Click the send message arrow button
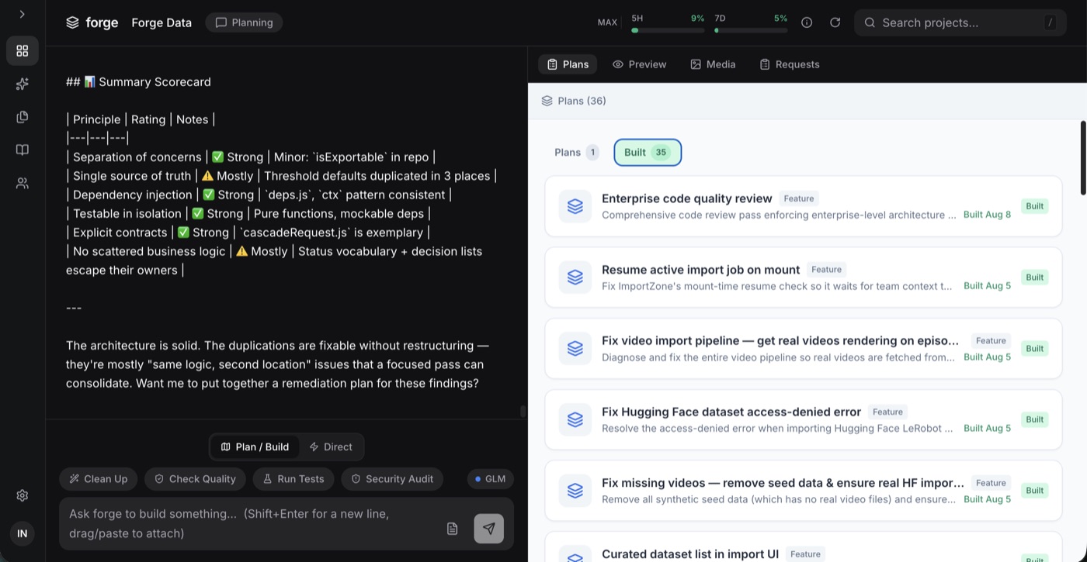Screen dimensions: 1087x562 pyautogui.click(x=489, y=529)
